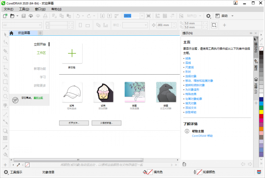The width and height of the screenshot is (265, 178).
Task: Select the Shape edit tool in the toolbox
Action: pos(5,42)
